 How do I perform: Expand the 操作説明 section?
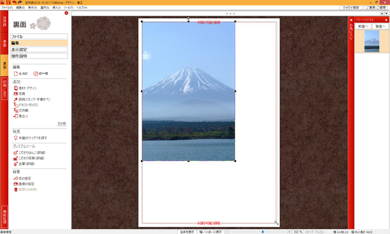coord(38,56)
